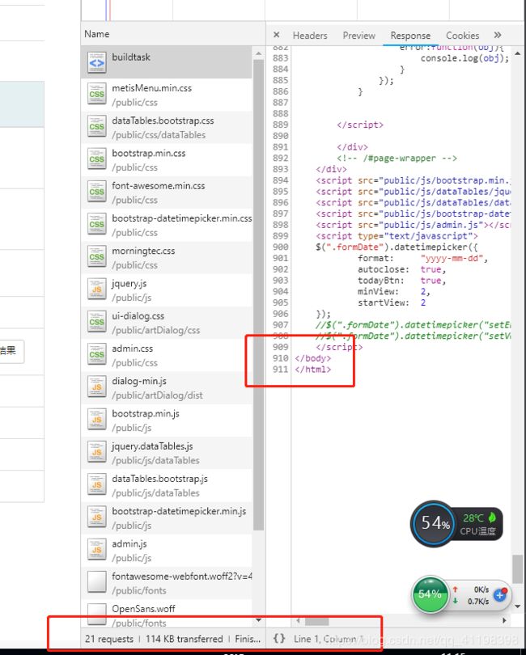This screenshot has height=655, width=526.
Task: Click the 54% CPU usage circle
Action: (435, 523)
